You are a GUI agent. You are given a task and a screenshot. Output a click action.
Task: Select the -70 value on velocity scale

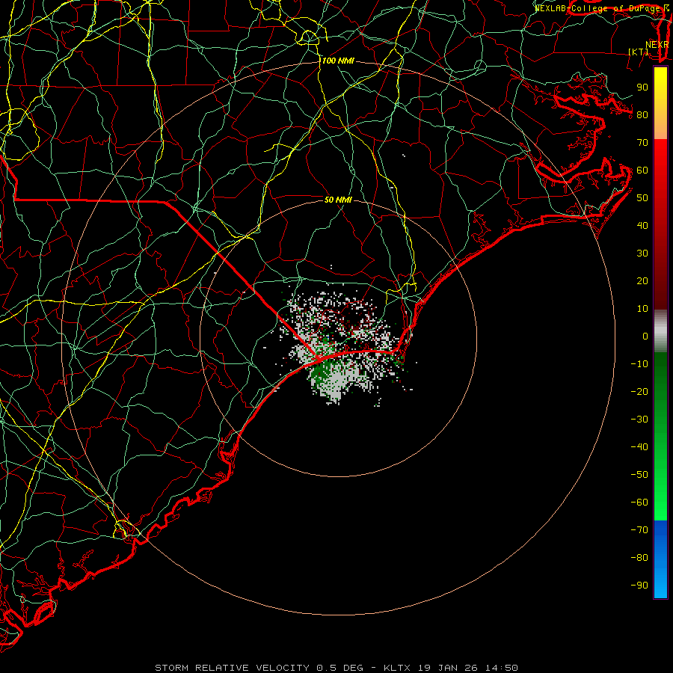(639, 530)
